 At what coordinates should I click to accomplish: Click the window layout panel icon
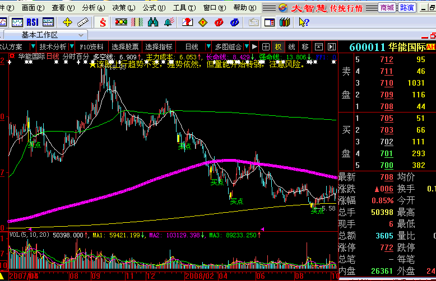[x=270, y=22]
